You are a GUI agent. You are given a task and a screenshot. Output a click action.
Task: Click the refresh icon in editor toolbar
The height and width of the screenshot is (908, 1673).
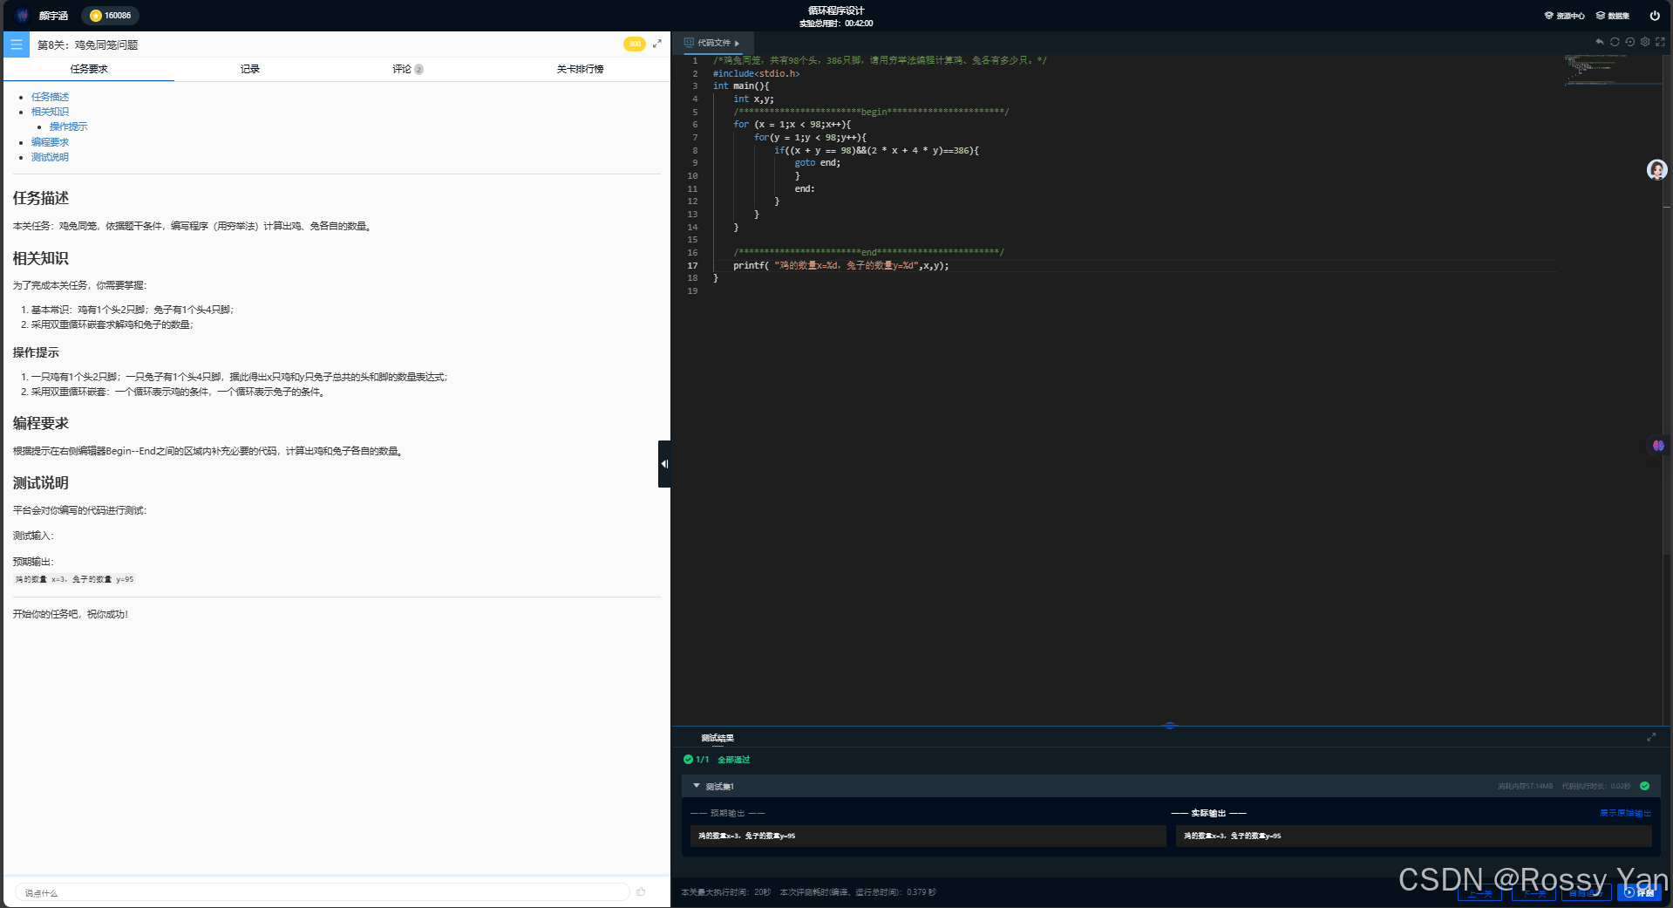(1615, 42)
